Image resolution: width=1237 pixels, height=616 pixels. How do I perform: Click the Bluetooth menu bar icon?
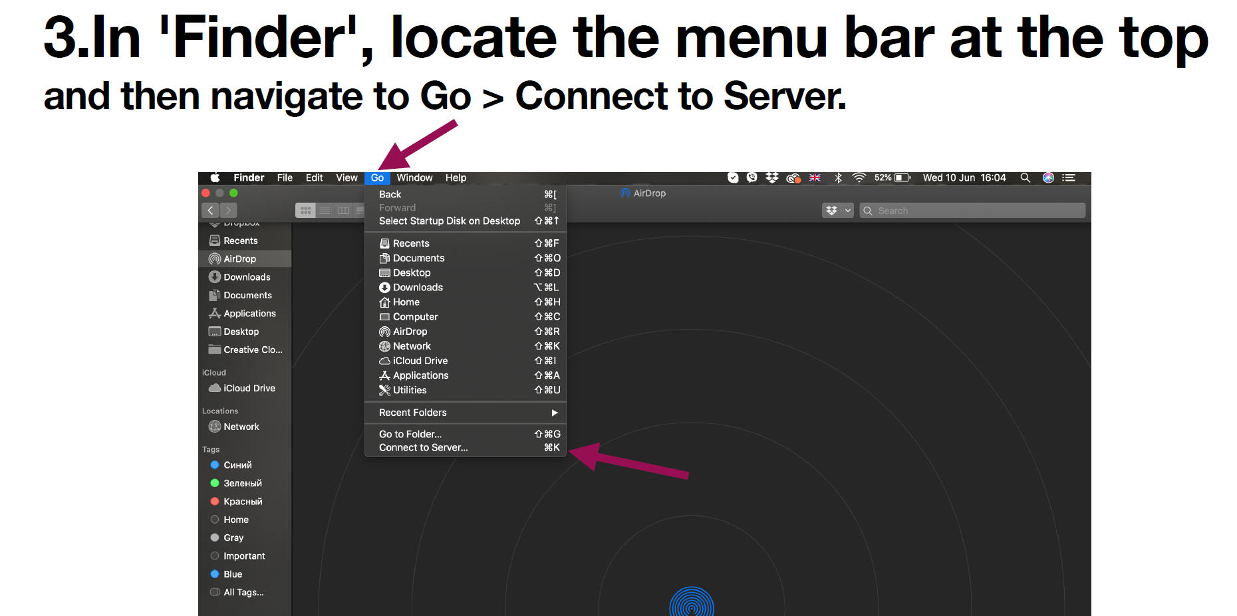click(x=839, y=177)
